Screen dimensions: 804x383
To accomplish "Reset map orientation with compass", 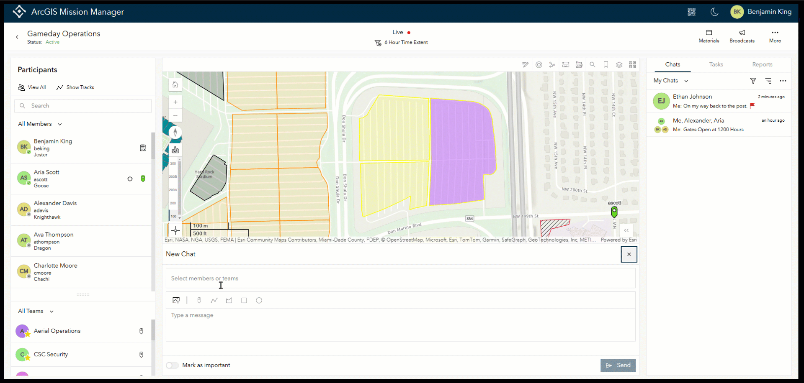I will (x=175, y=133).
